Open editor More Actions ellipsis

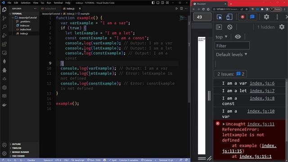pos(186,9)
